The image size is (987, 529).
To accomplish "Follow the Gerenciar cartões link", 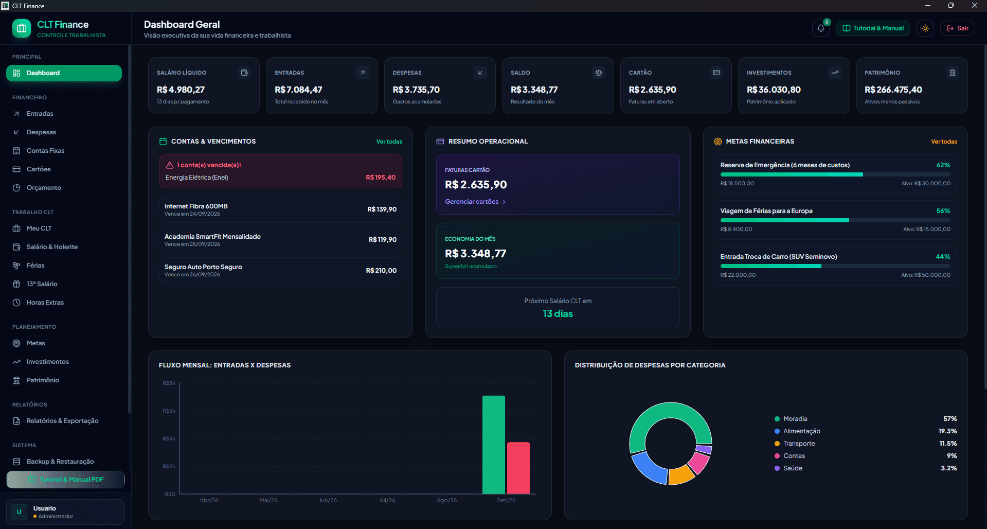I will tap(475, 202).
